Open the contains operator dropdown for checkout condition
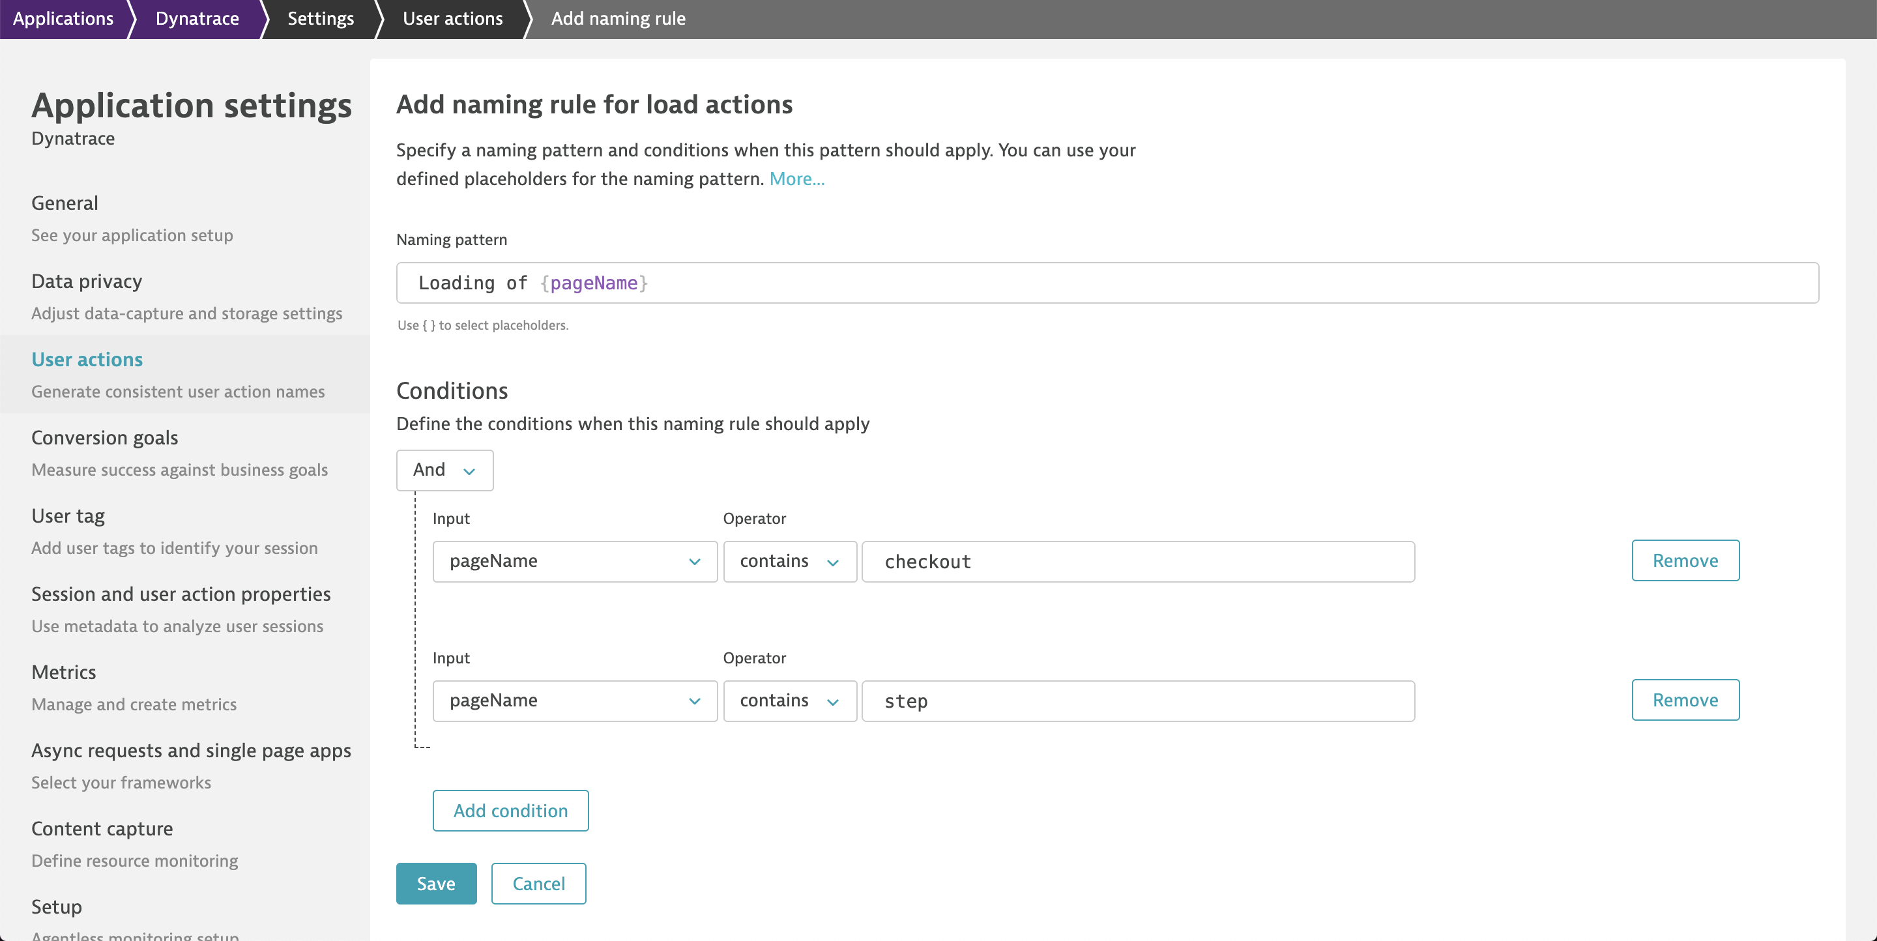 (790, 561)
